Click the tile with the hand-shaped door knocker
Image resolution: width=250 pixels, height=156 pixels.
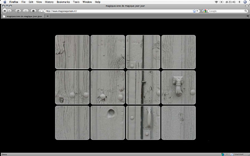tap(178, 87)
